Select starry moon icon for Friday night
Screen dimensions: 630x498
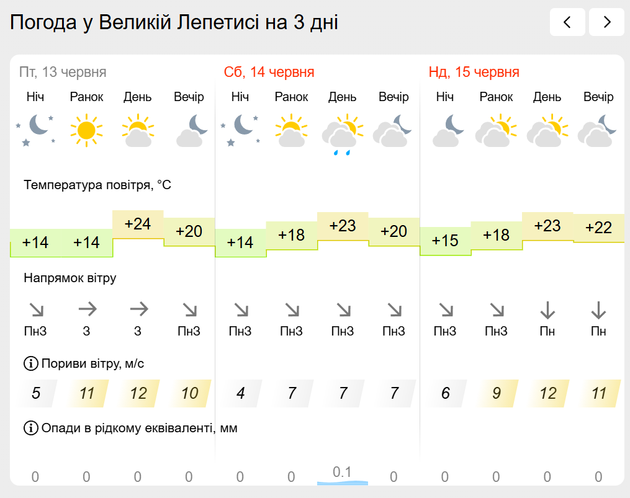(x=35, y=130)
